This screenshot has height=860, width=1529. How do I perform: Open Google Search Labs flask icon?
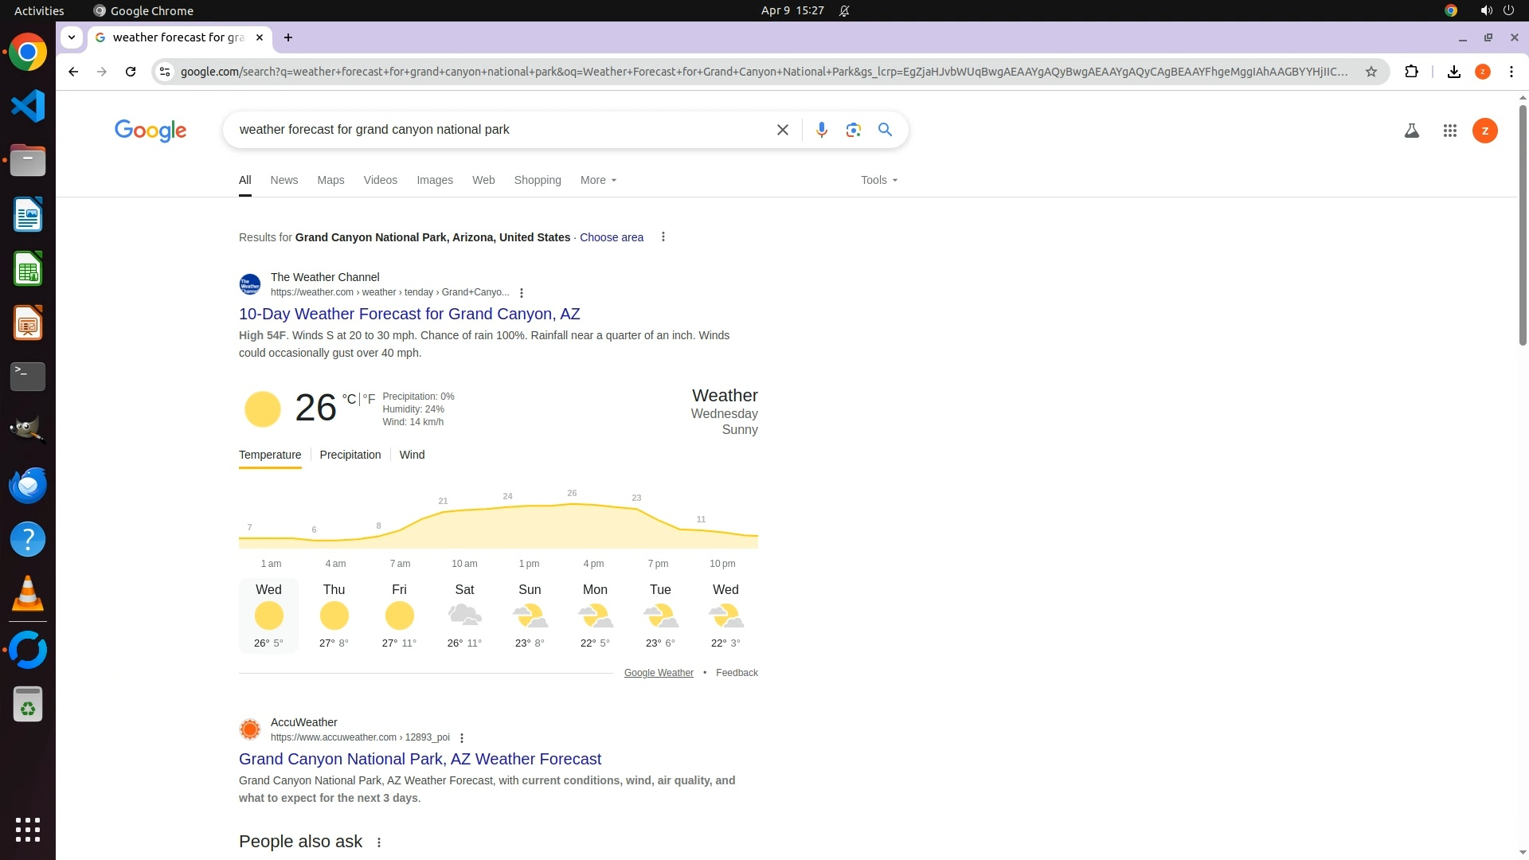point(1411,131)
